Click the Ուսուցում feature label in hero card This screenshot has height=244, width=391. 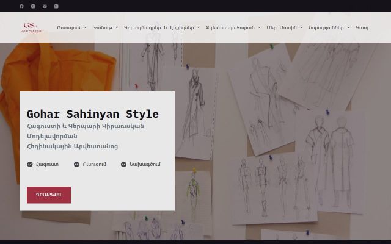pos(95,164)
